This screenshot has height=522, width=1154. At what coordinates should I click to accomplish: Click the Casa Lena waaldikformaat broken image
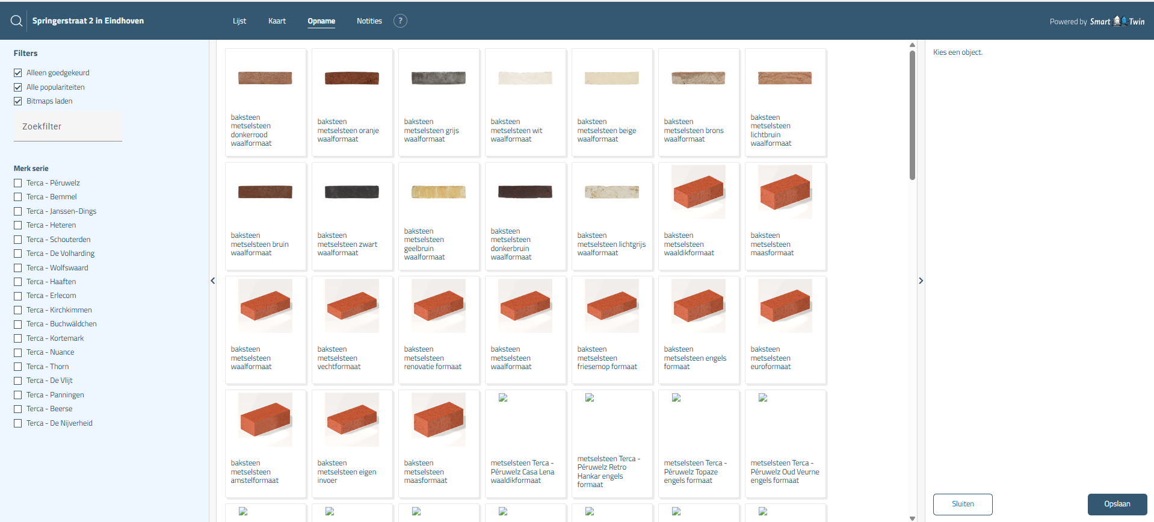coord(503,398)
